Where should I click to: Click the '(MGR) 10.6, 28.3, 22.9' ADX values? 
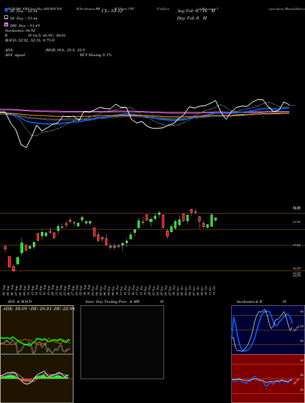(65, 50)
